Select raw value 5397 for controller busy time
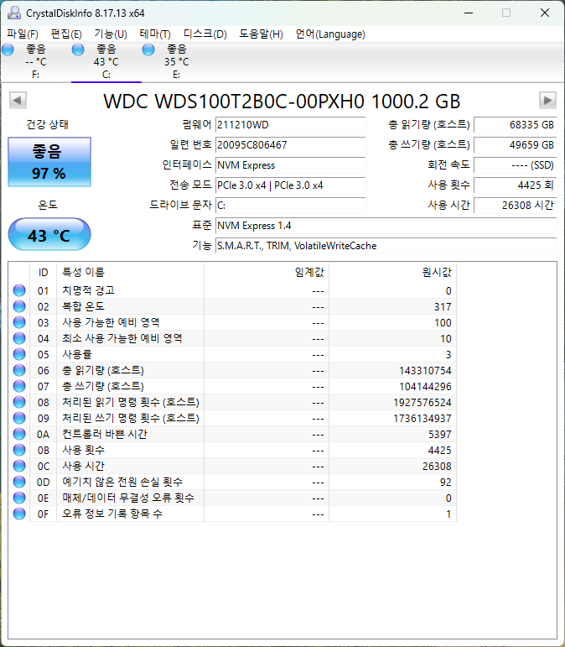 (440, 435)
